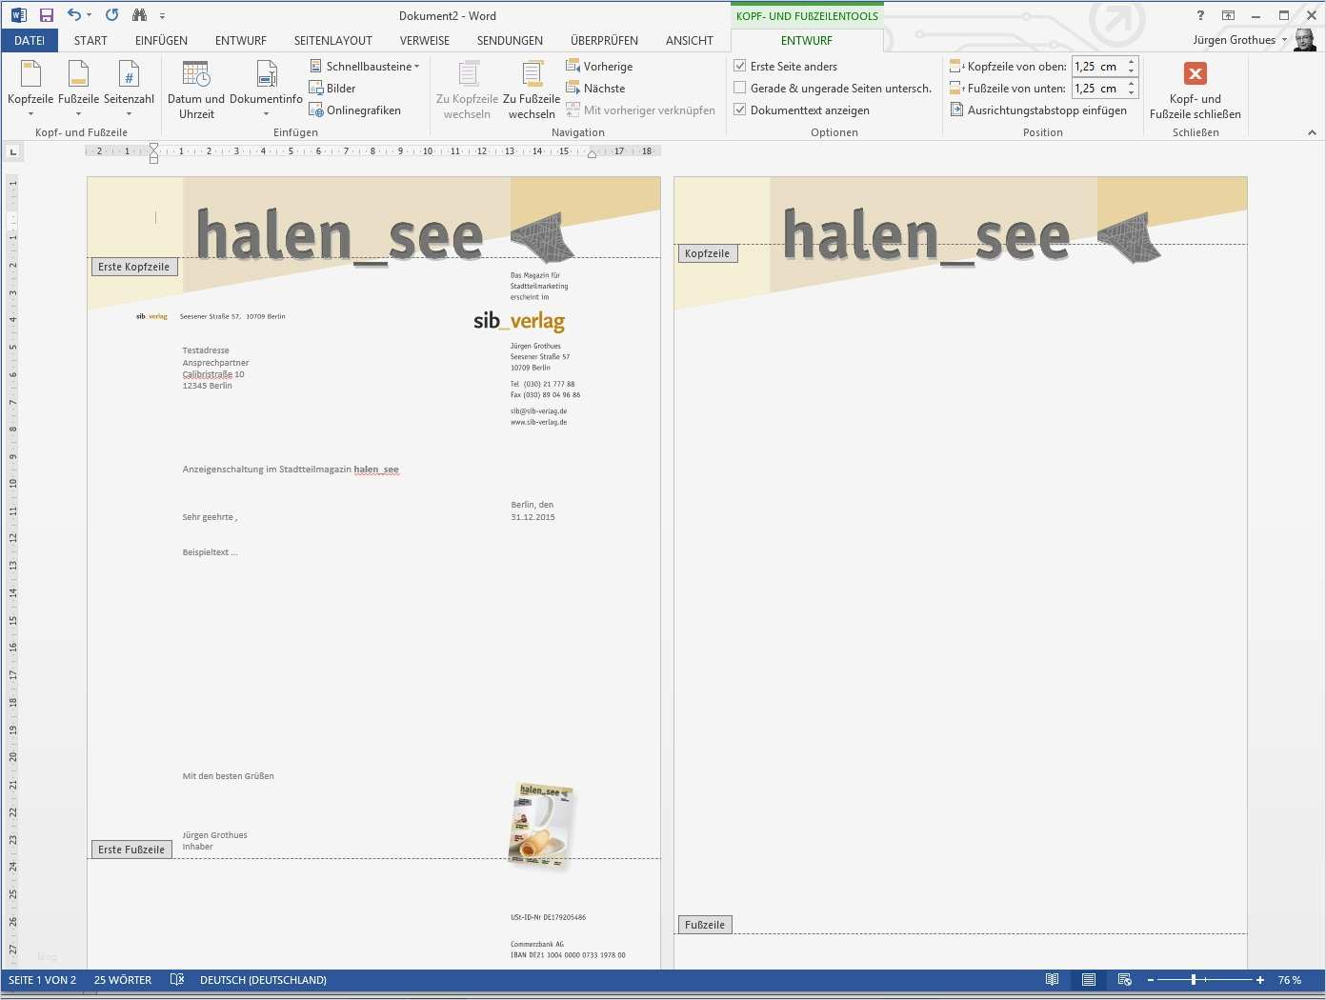Insert Bilder into the header
The height and width of the screenshot is (1000, 1326).
tap(331, 89)
